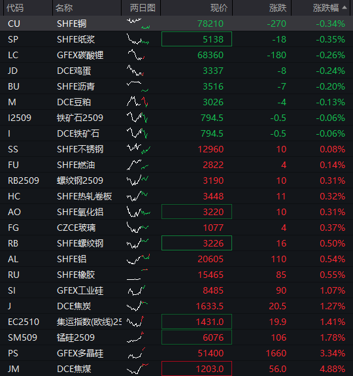
Task: Open the two-day chart for SHFE铜
Action: point(139,24)
